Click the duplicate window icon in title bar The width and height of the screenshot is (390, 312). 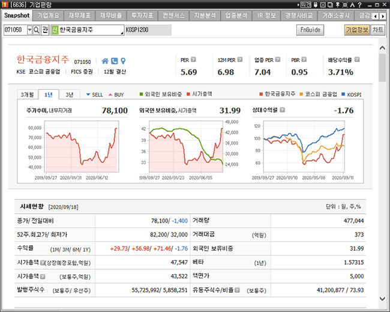330,5
